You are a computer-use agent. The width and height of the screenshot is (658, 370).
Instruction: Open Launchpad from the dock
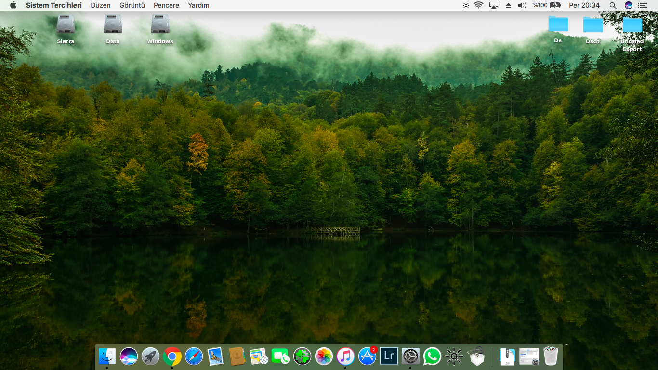150,357
